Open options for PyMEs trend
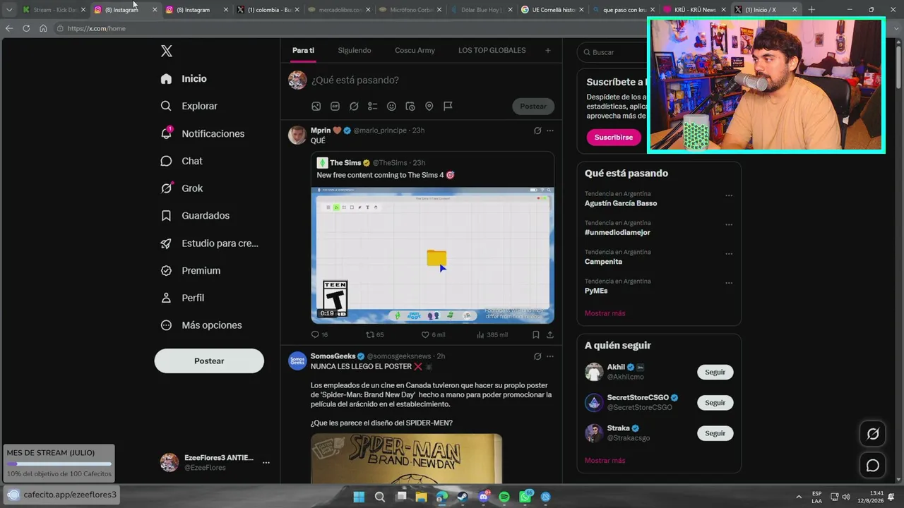The width and height of the screenshot is (904, 508). point(729,284)
